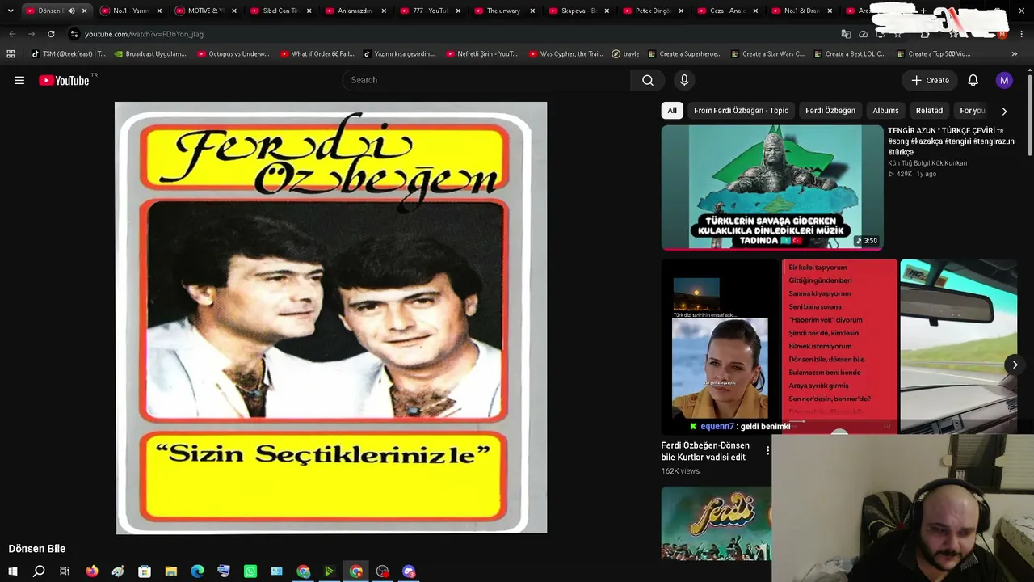This screenshot has height=582, width=1034.
Task: Open File Explorer from the taskbar
Action: pos(171,571)
